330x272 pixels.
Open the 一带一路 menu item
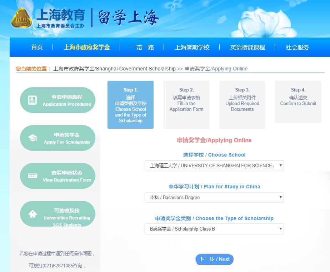click(142, 47)
